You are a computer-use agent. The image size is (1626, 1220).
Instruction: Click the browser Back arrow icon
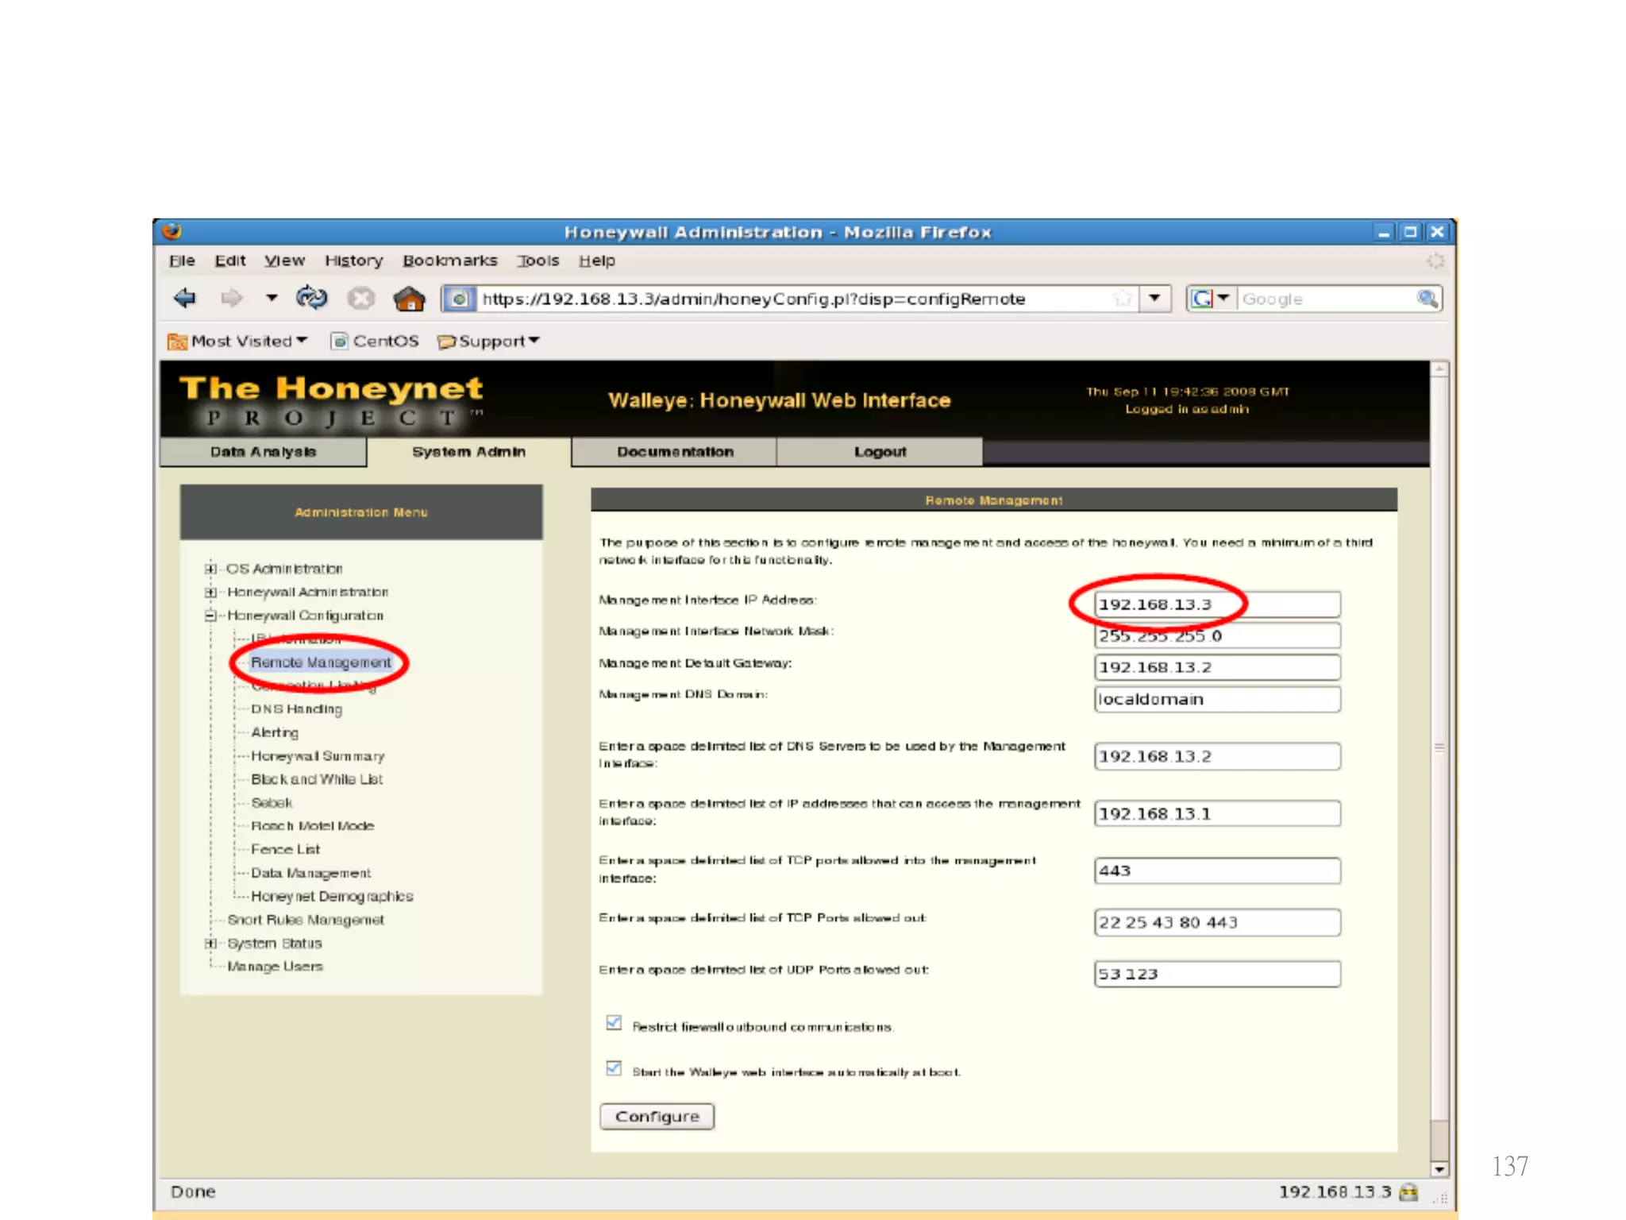184,299
